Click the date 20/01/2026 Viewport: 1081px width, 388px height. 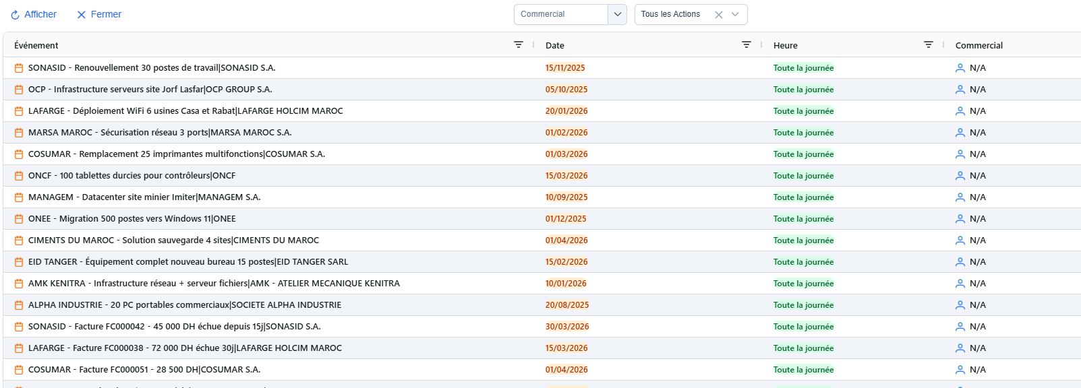[x=566, y=111]
